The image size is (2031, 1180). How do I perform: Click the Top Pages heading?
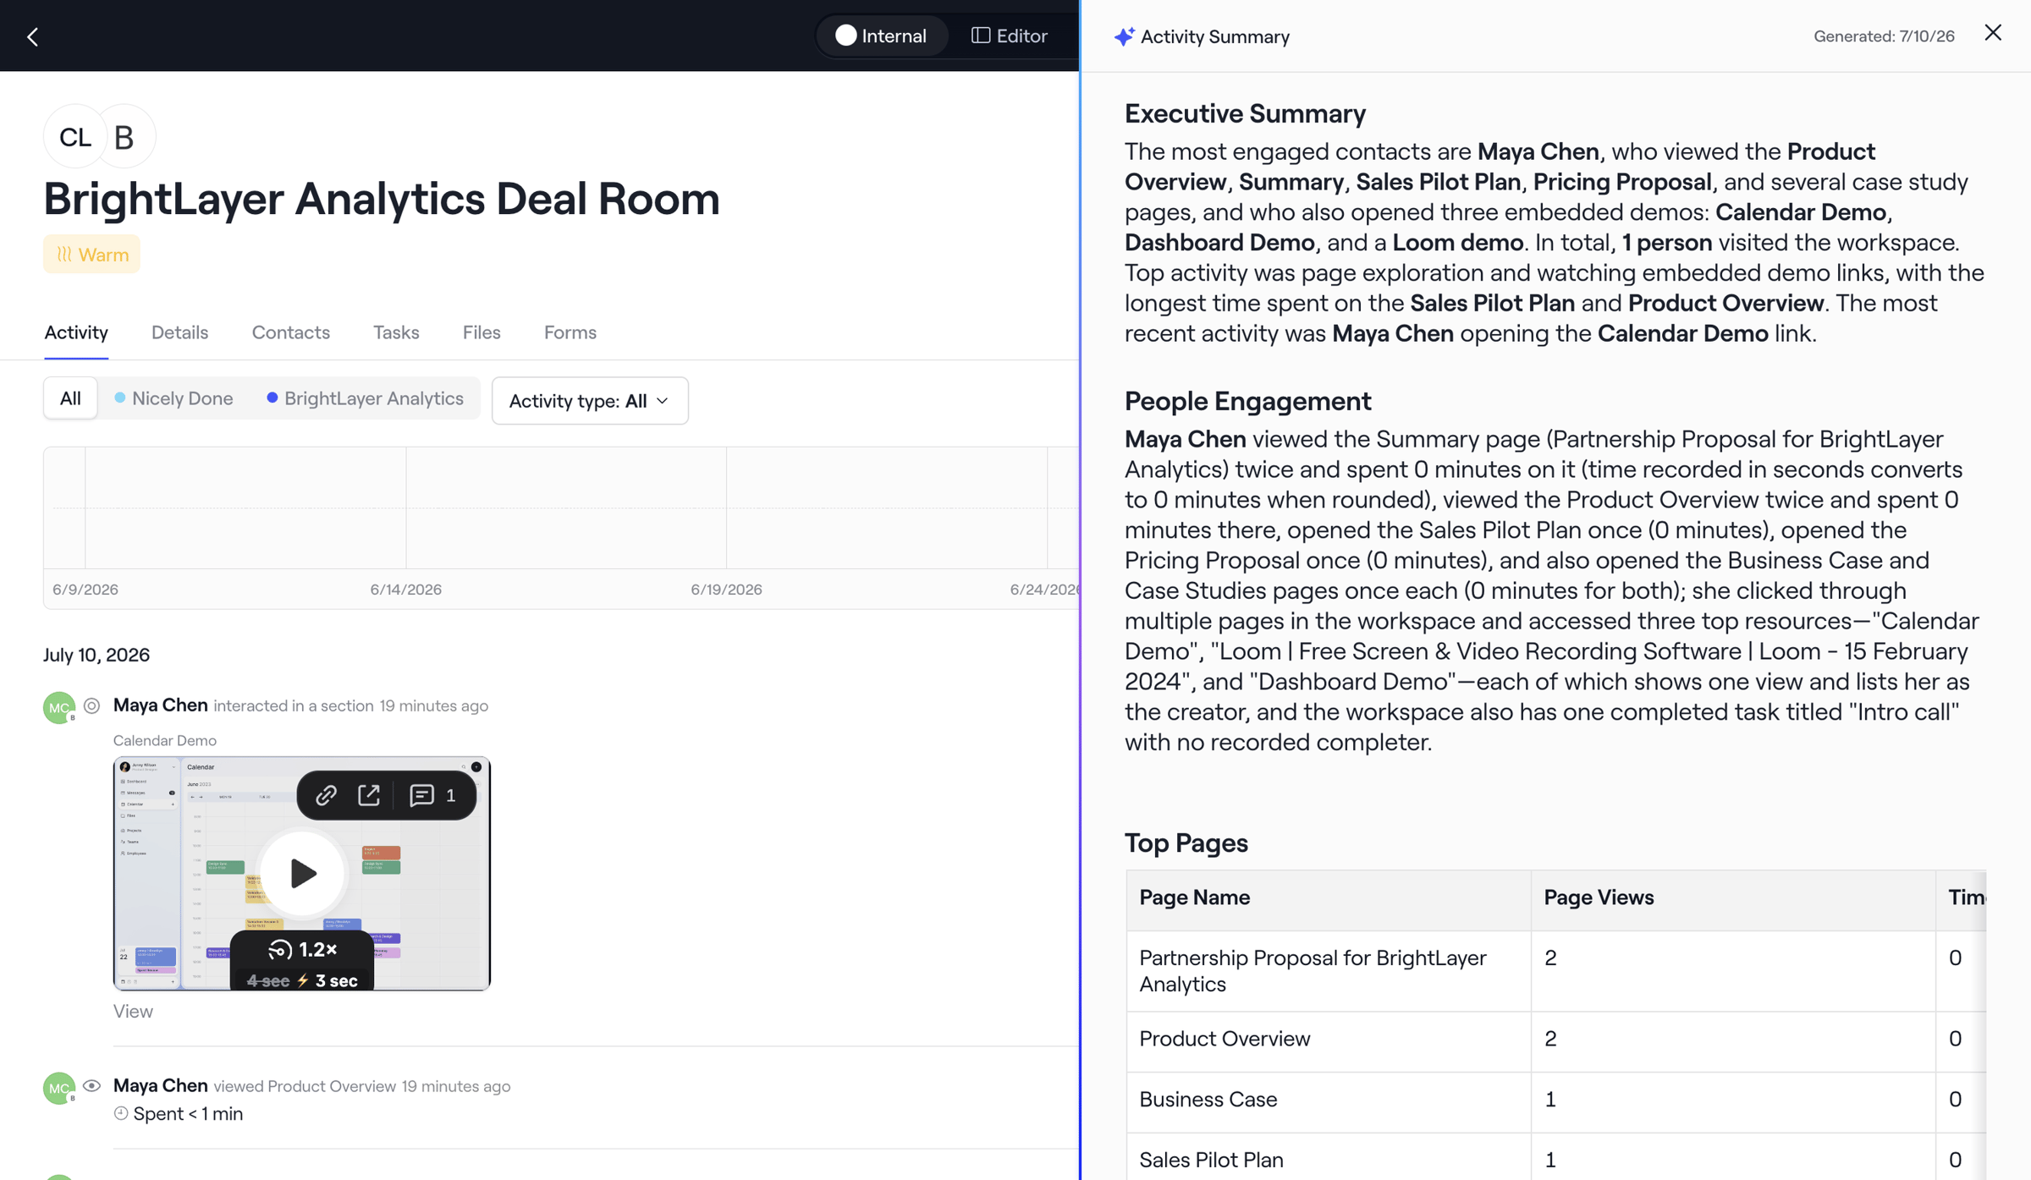tap(1186, 842)
